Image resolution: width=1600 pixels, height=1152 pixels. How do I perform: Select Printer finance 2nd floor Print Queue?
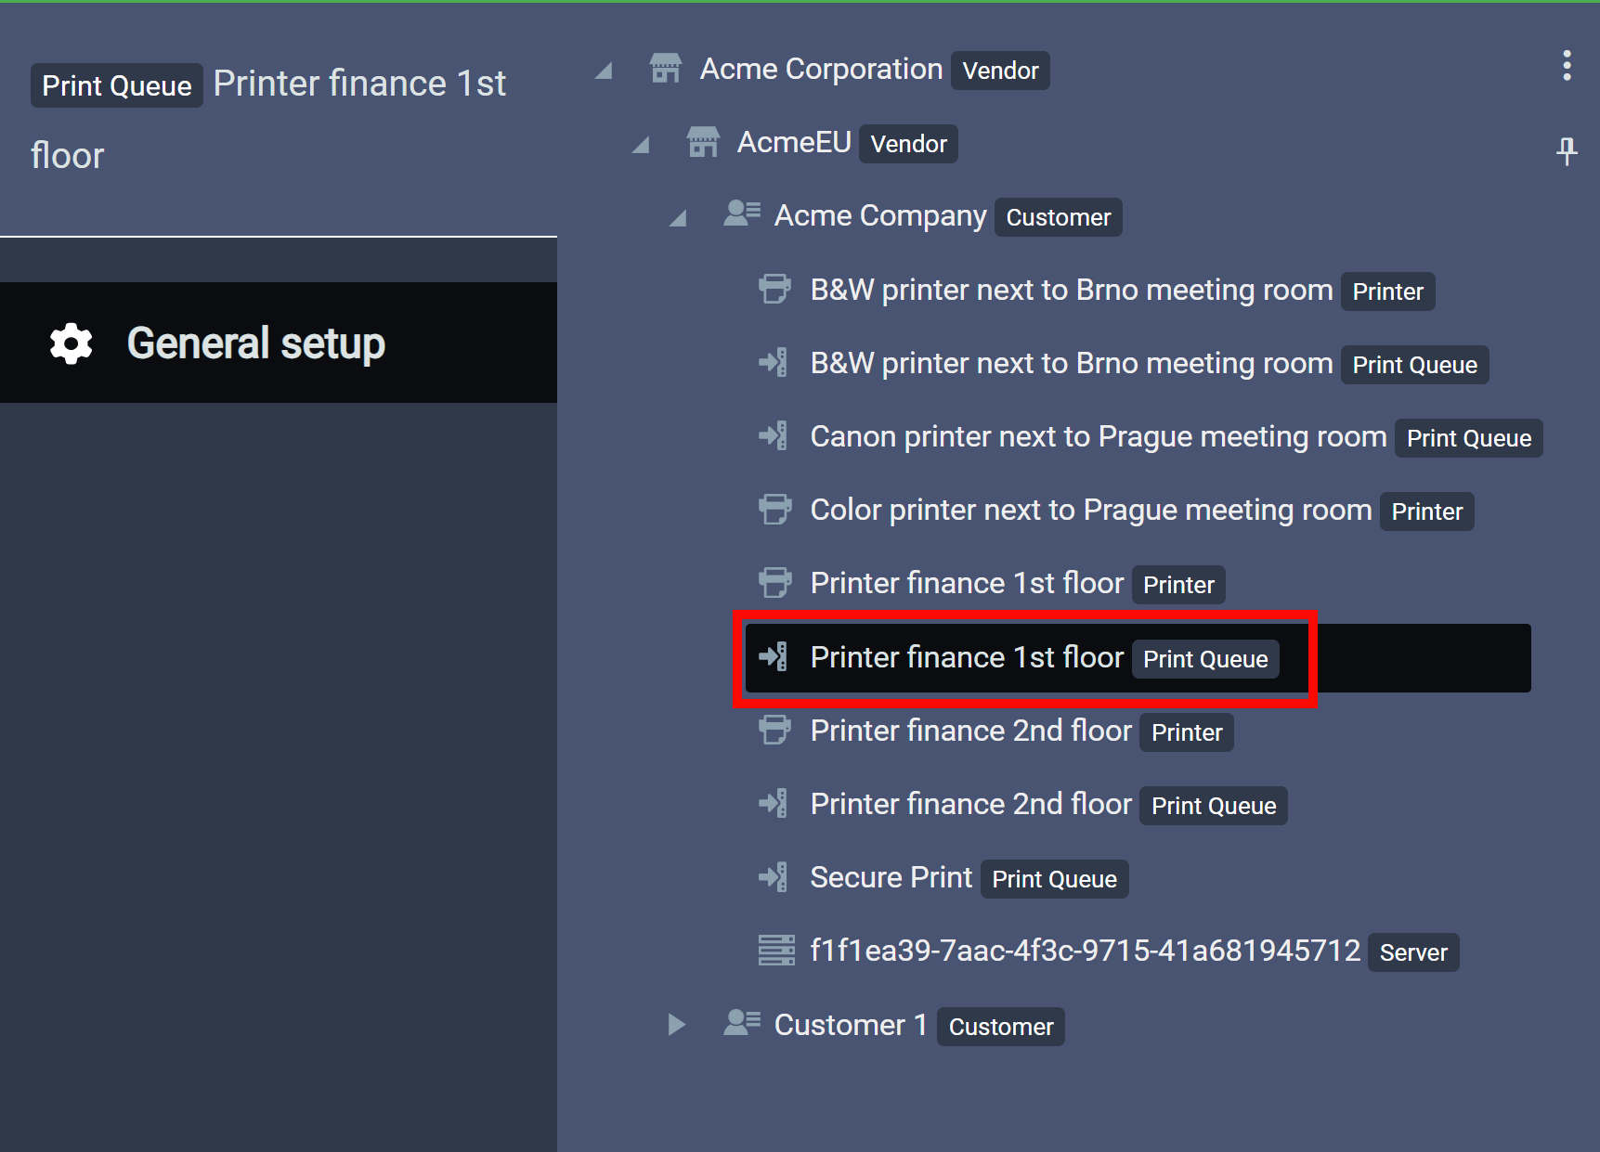tap(970, 804)
